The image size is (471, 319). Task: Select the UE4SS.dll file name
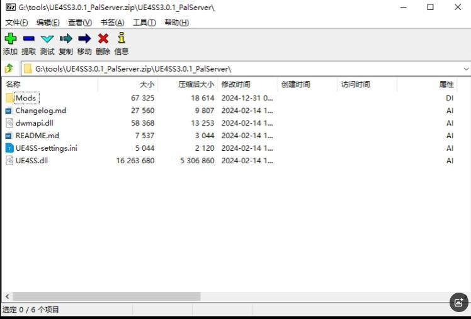tap(31, 161)
